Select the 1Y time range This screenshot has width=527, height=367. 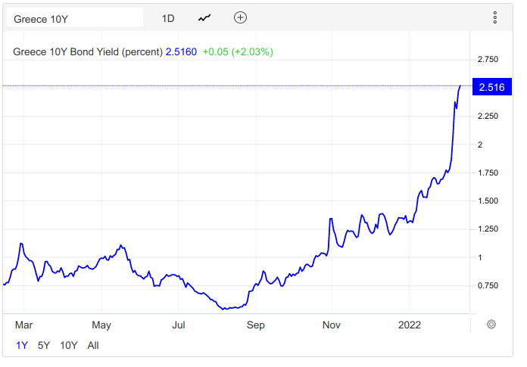coord(22,345)
